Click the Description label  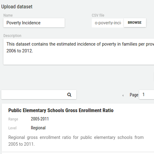tap(12, 36)
